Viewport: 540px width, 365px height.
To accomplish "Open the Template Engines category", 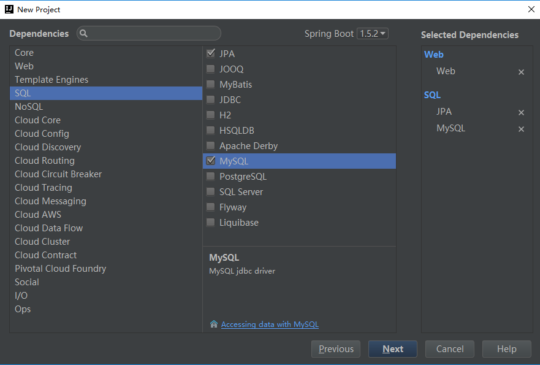I will (x=51, y=80).
